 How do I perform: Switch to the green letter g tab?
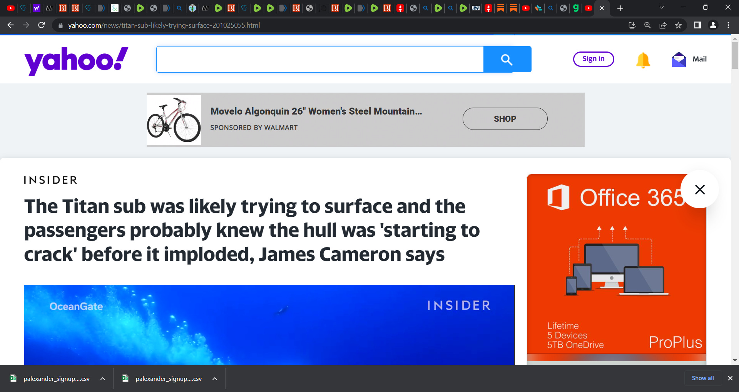click(576, 8)
